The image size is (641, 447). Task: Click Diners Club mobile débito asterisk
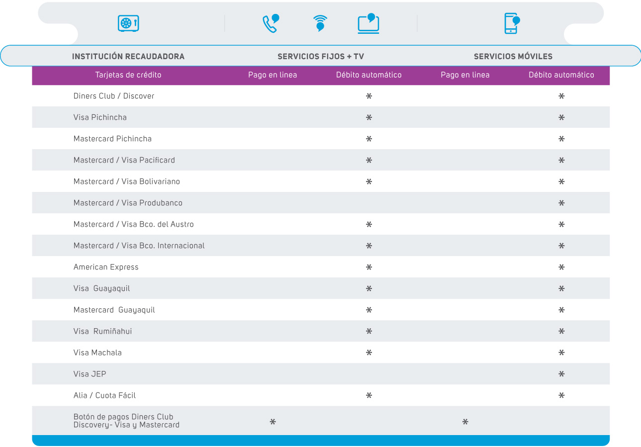point(561,96)
